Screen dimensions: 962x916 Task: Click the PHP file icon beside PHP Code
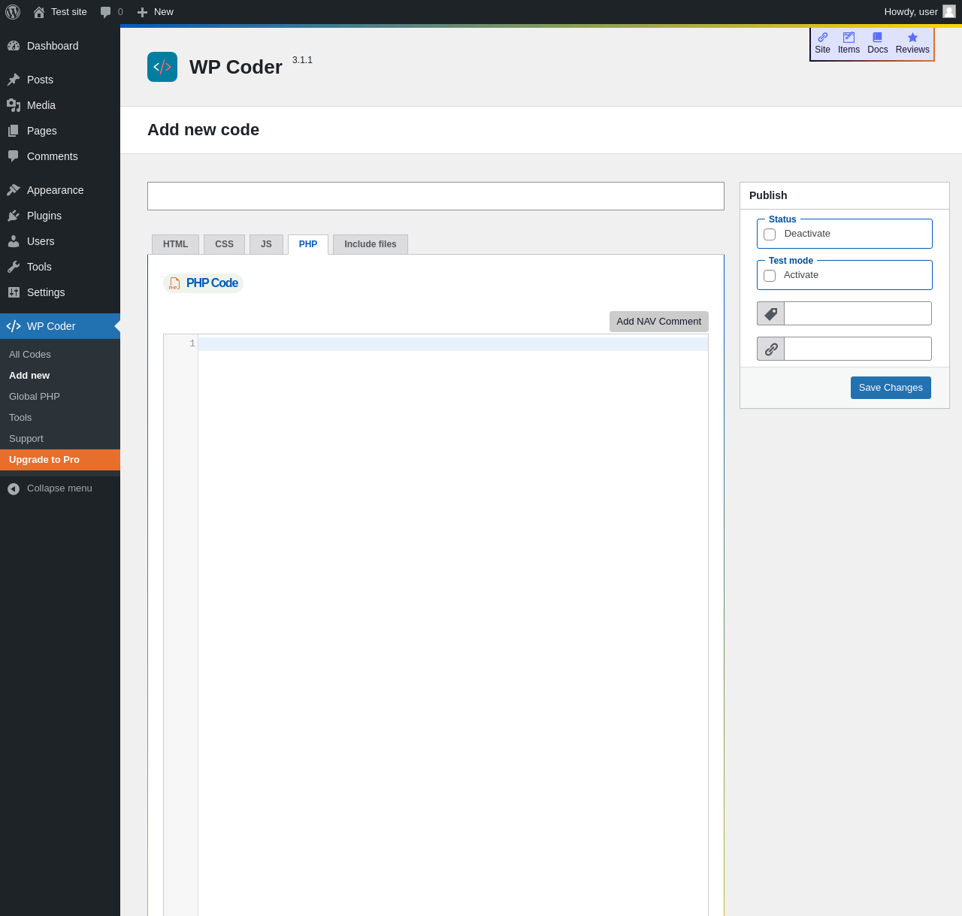point(174,283)
